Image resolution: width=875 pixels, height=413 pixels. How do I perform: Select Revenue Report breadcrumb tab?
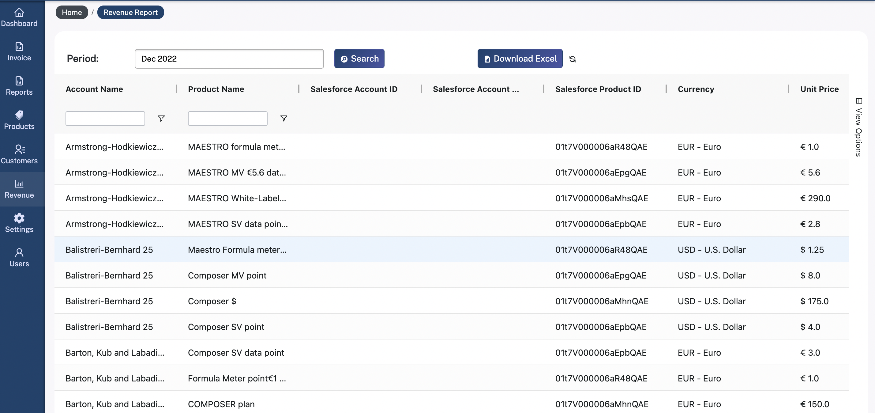coord(130,12)
